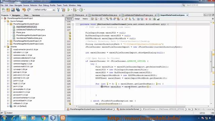Open Google Chrome from the taskbar
Screen dimensions: 215x121
coord(43,118)
